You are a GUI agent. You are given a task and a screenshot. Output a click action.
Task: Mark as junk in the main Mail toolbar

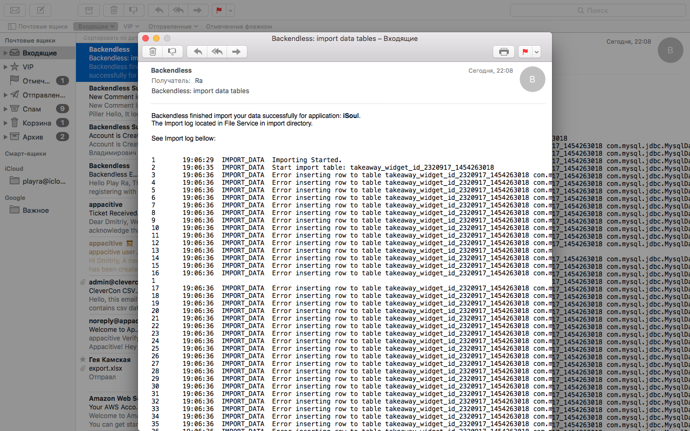(134, 10)
